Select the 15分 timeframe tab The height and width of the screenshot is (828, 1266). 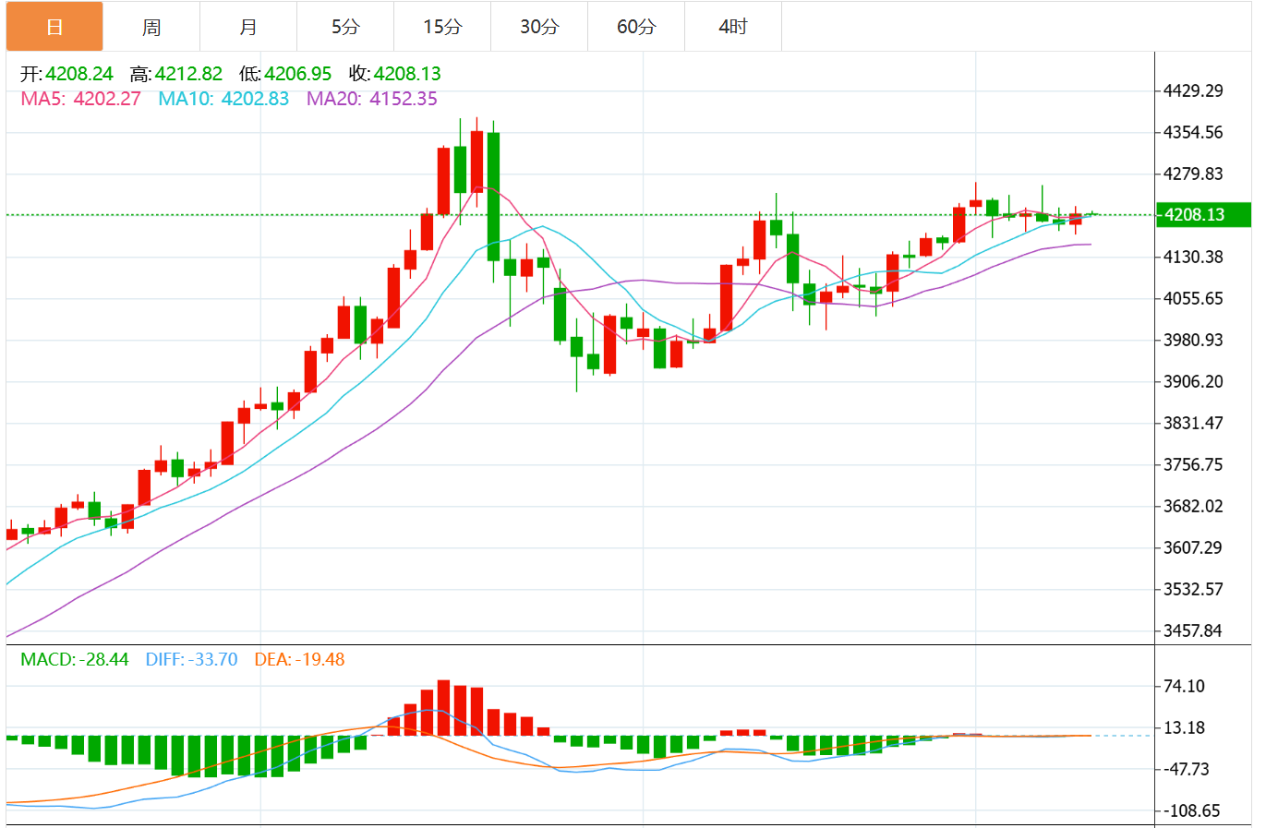pyautogui.click(x=442, y=27)
